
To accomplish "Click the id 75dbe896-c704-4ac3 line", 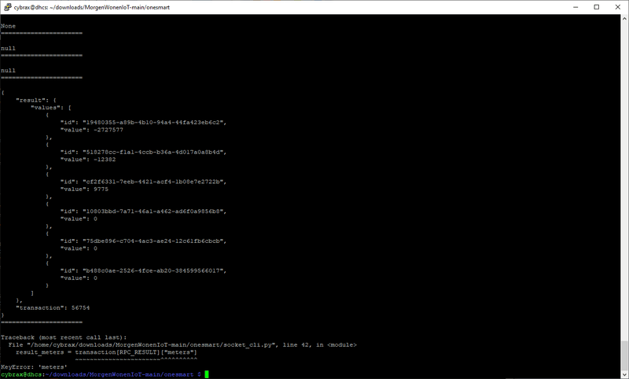I will click(143, 241).
